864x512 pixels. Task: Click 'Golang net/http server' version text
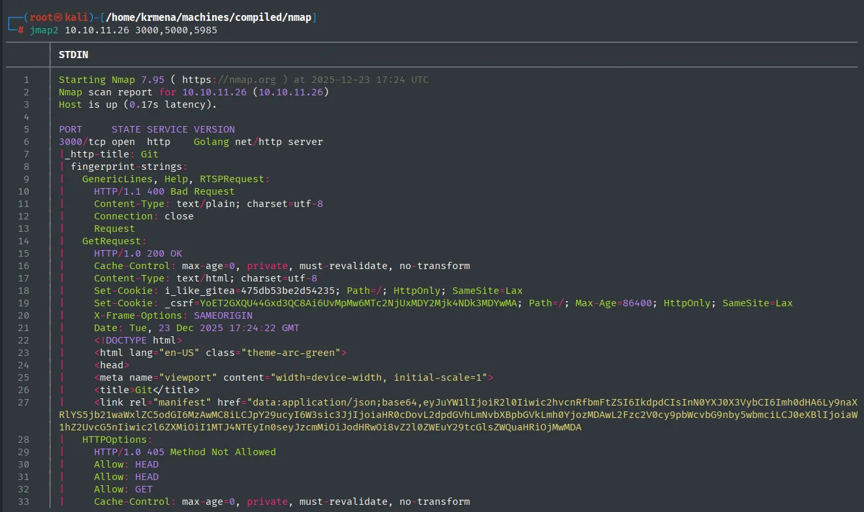tap(258, 142)
